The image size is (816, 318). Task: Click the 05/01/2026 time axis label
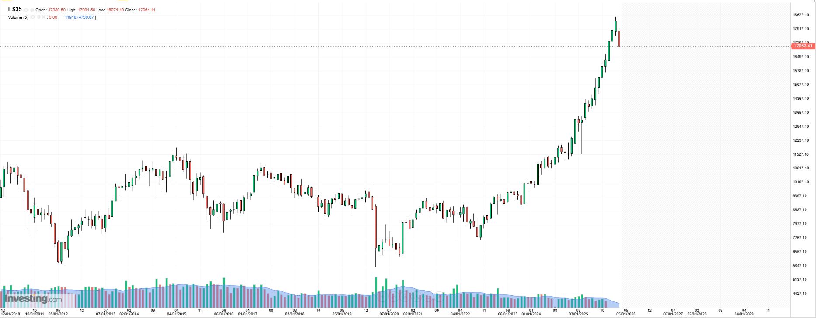tap(625, 314)
